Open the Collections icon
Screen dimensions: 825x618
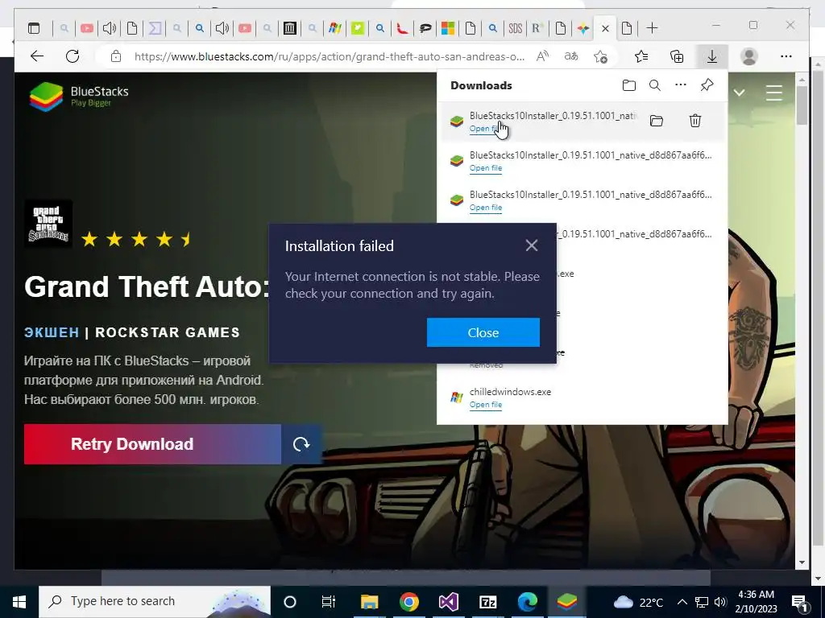click(x=677, y=56)
